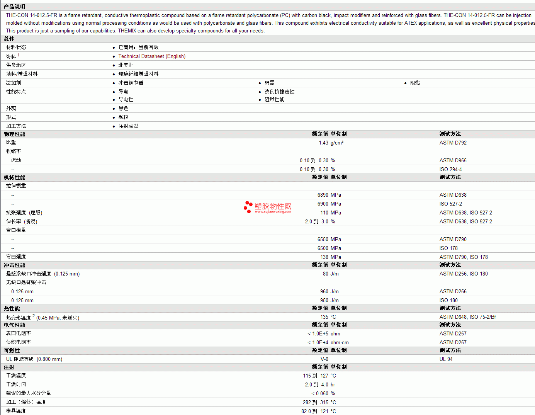Click the 注射成型 processing method value

pos(129,126)
